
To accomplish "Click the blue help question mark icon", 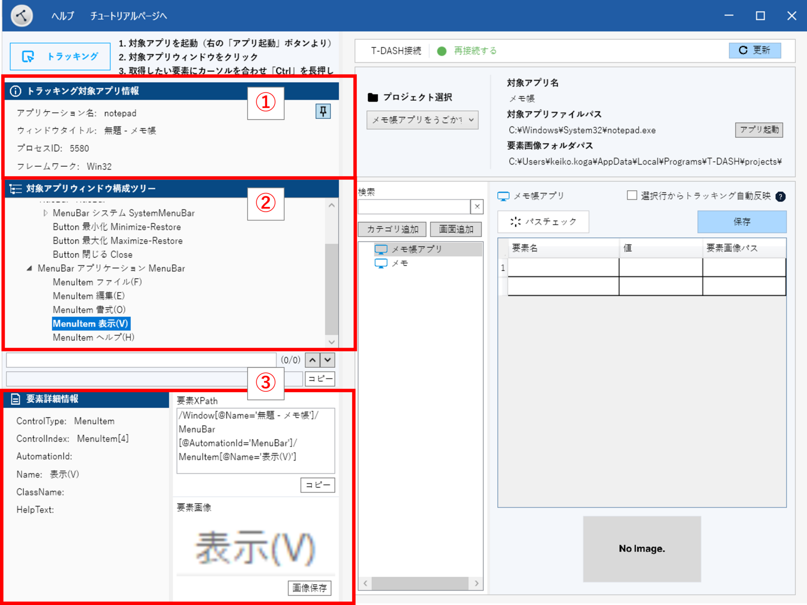I will click(x=781, y=196).
